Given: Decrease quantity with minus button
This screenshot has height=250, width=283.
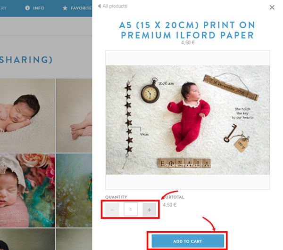Looking at the screenshot, I should (112, 210).
